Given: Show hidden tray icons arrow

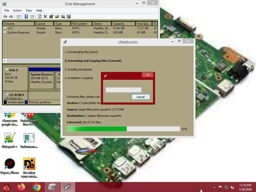Looking at the screenshot, I should (x=214, y=187).
